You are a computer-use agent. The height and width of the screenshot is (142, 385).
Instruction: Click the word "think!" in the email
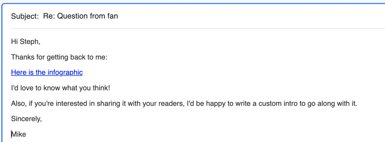105,88
